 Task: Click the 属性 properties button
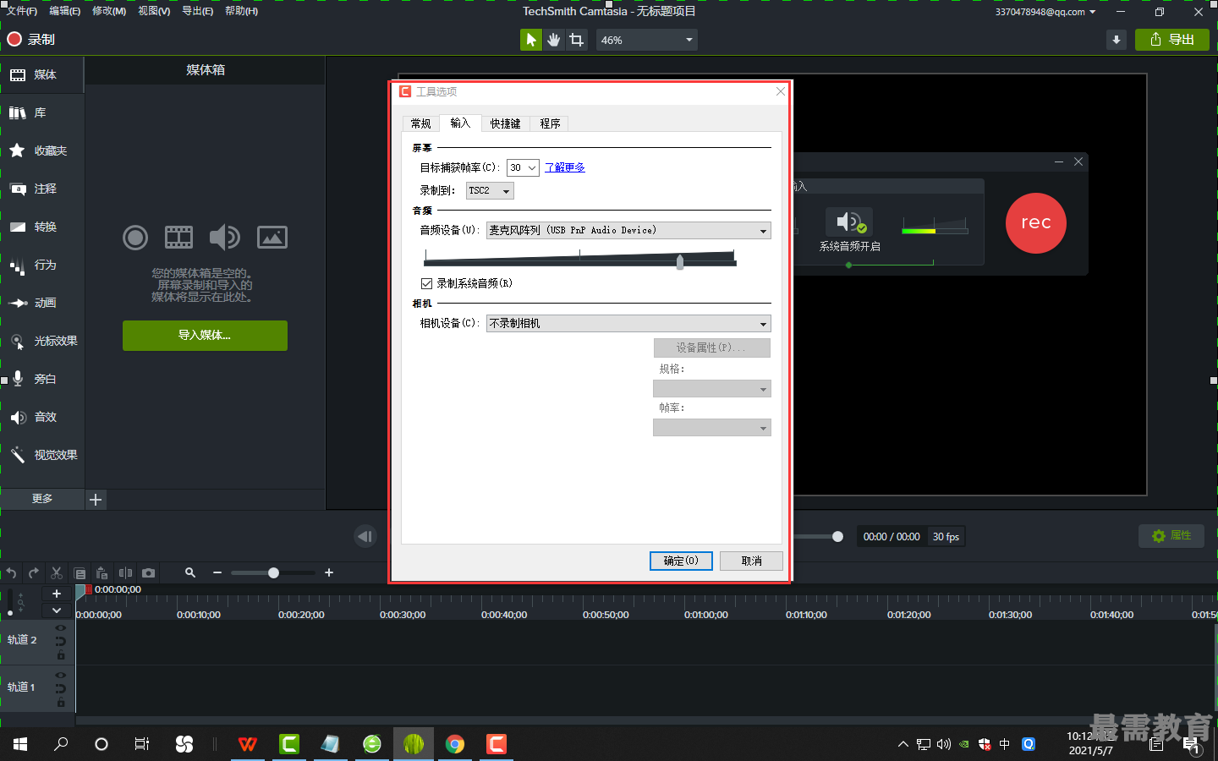1171,535
